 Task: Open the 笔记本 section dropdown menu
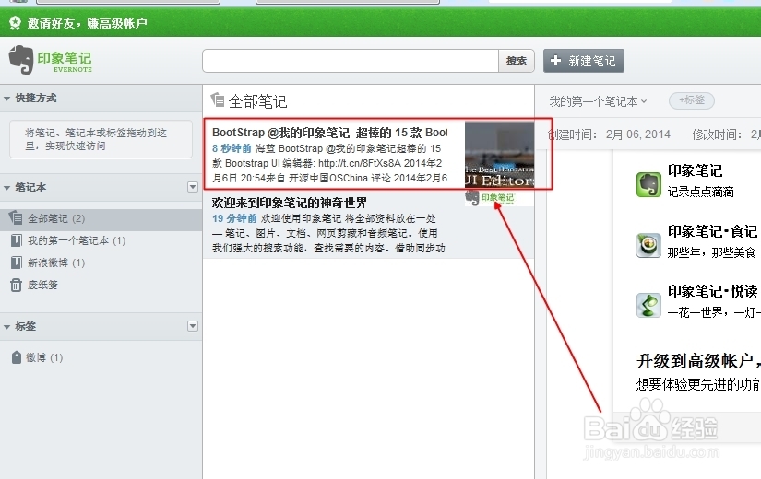(192, 187)
